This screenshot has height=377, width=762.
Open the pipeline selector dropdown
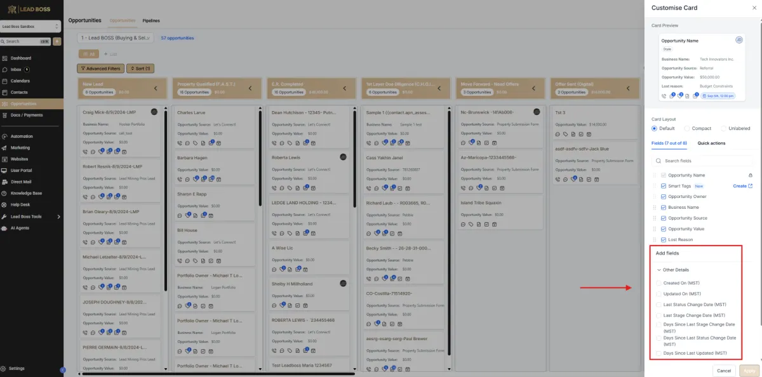click(x=116, y=38)
